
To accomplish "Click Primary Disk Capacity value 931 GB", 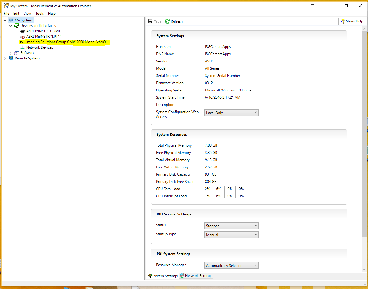I will pos(211,174).
